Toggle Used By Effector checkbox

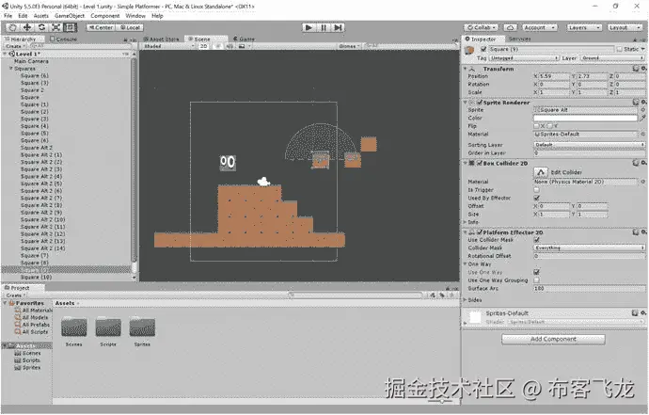tap(536, 198)
